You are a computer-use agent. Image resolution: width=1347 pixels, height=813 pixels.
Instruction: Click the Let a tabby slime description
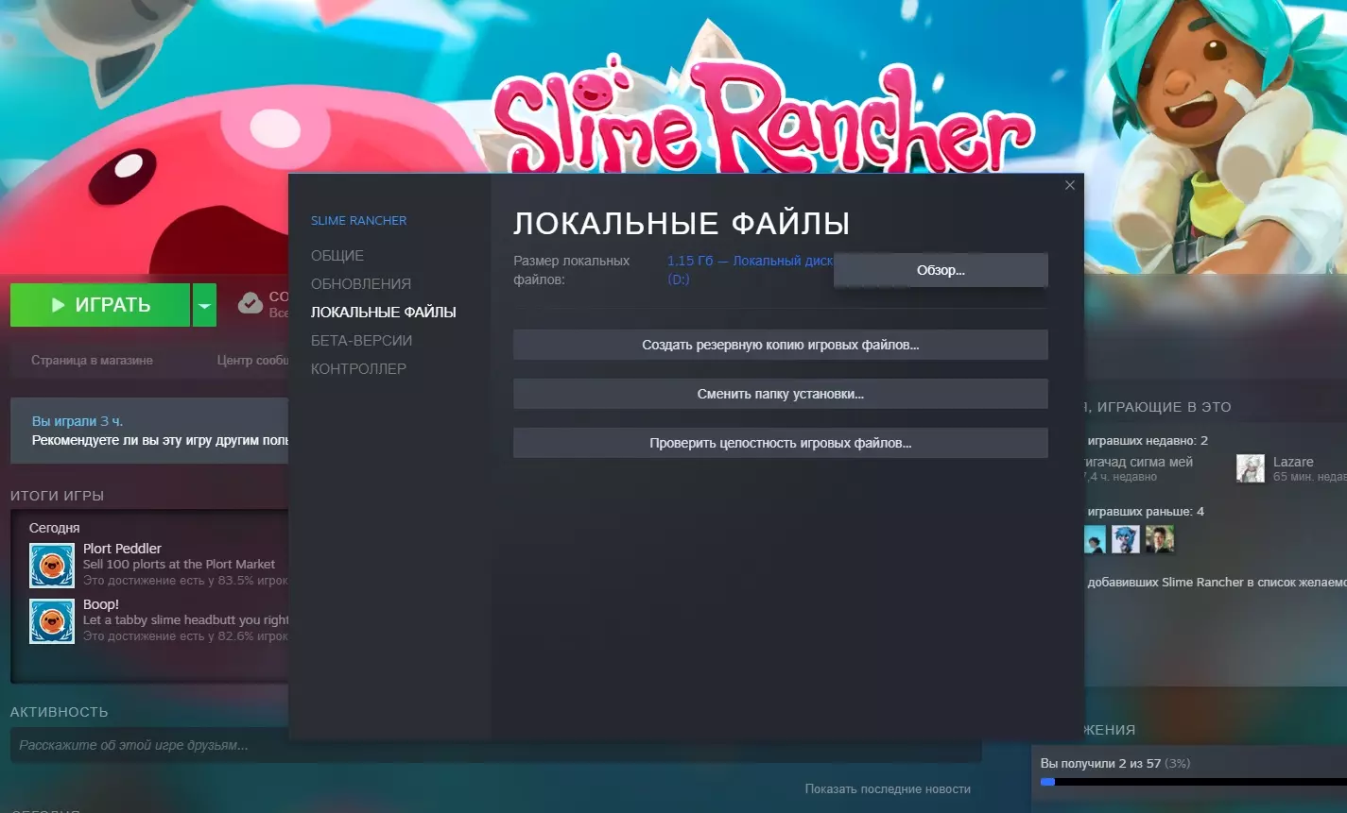tap(186, 620)
